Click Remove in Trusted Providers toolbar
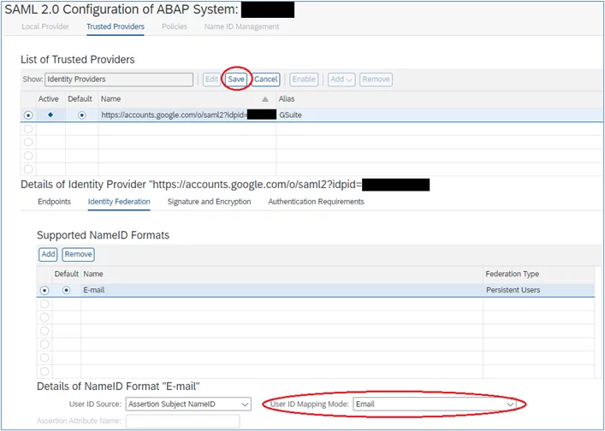Image resolution: width=605 pixels, height=431 pixels. coord(376,80)
